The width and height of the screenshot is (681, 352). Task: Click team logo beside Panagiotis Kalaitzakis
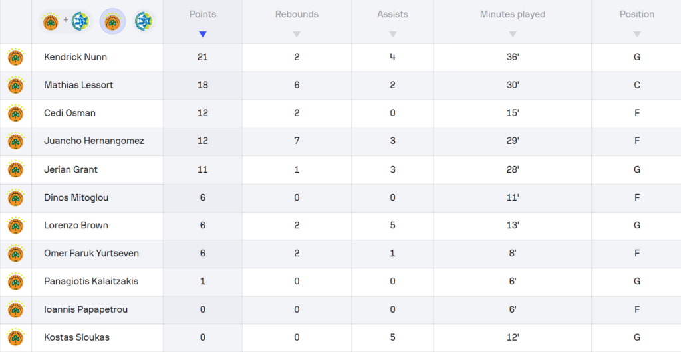coord(15,281)
